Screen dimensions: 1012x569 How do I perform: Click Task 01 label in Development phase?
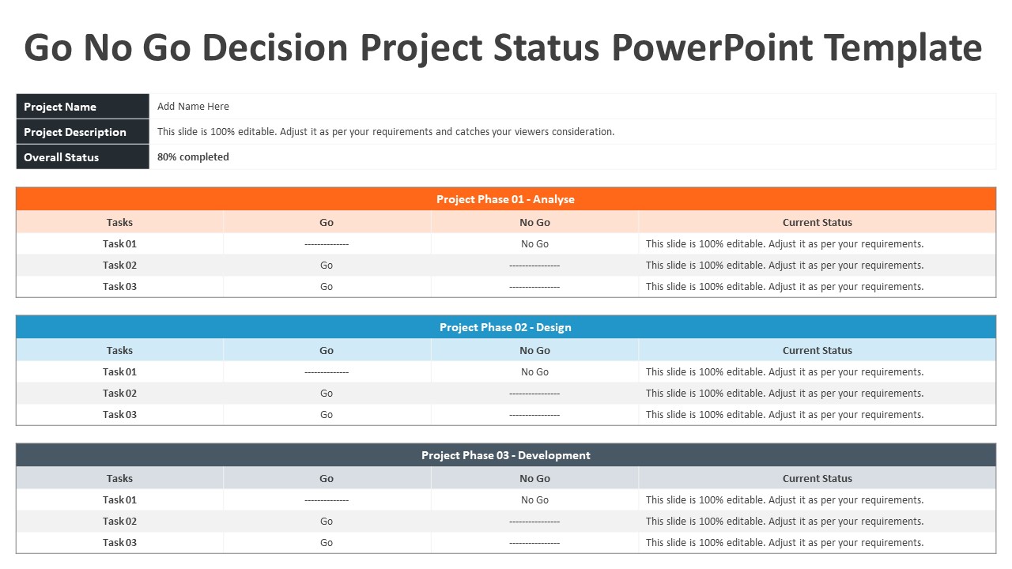119,500
